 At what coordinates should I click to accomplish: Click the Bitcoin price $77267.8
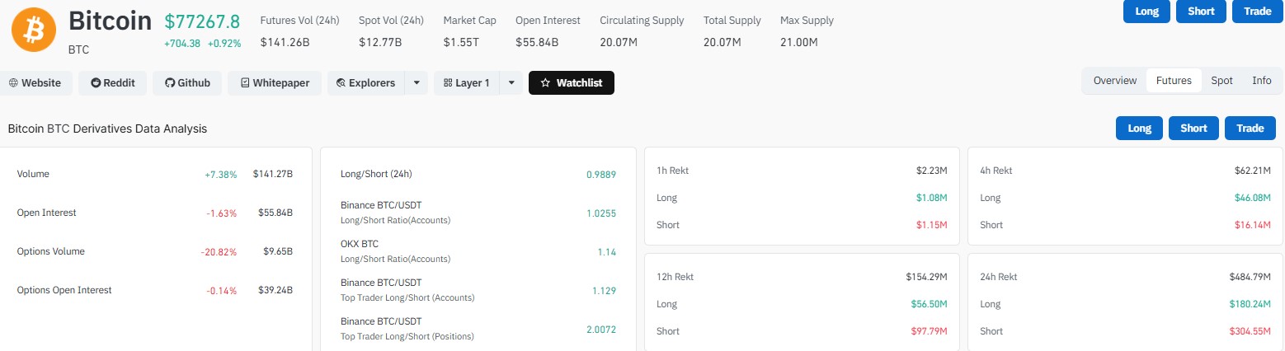(203, 21)
